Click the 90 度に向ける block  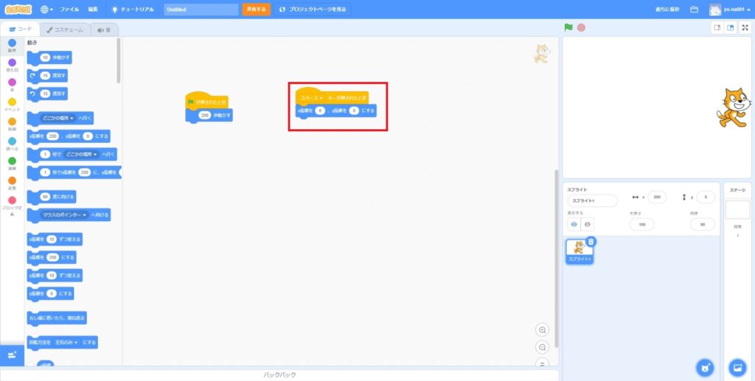point(52,198)
